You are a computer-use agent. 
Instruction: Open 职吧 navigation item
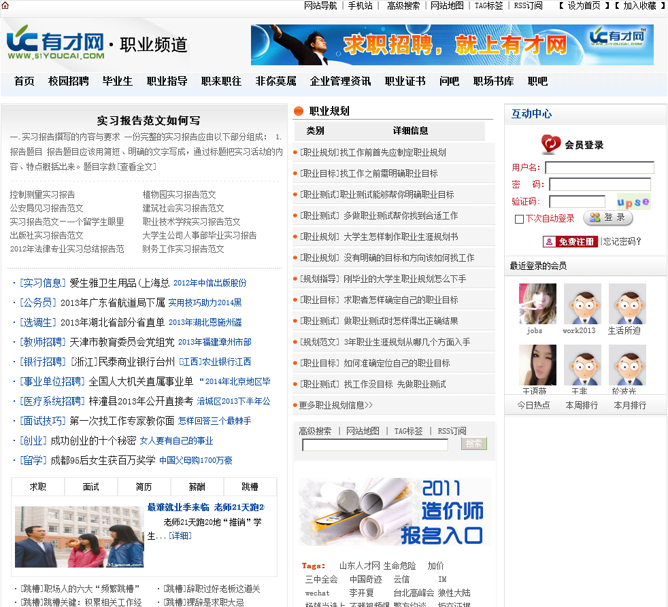(537, 81)
